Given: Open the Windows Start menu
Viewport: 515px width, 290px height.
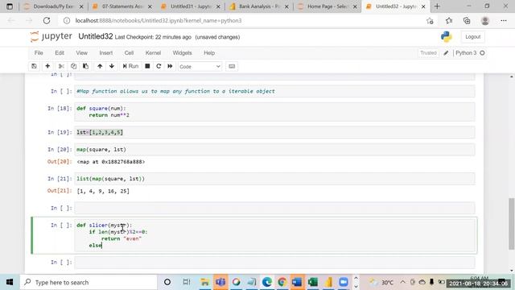Looking at the screenshot, I should (x=10, y=282).
